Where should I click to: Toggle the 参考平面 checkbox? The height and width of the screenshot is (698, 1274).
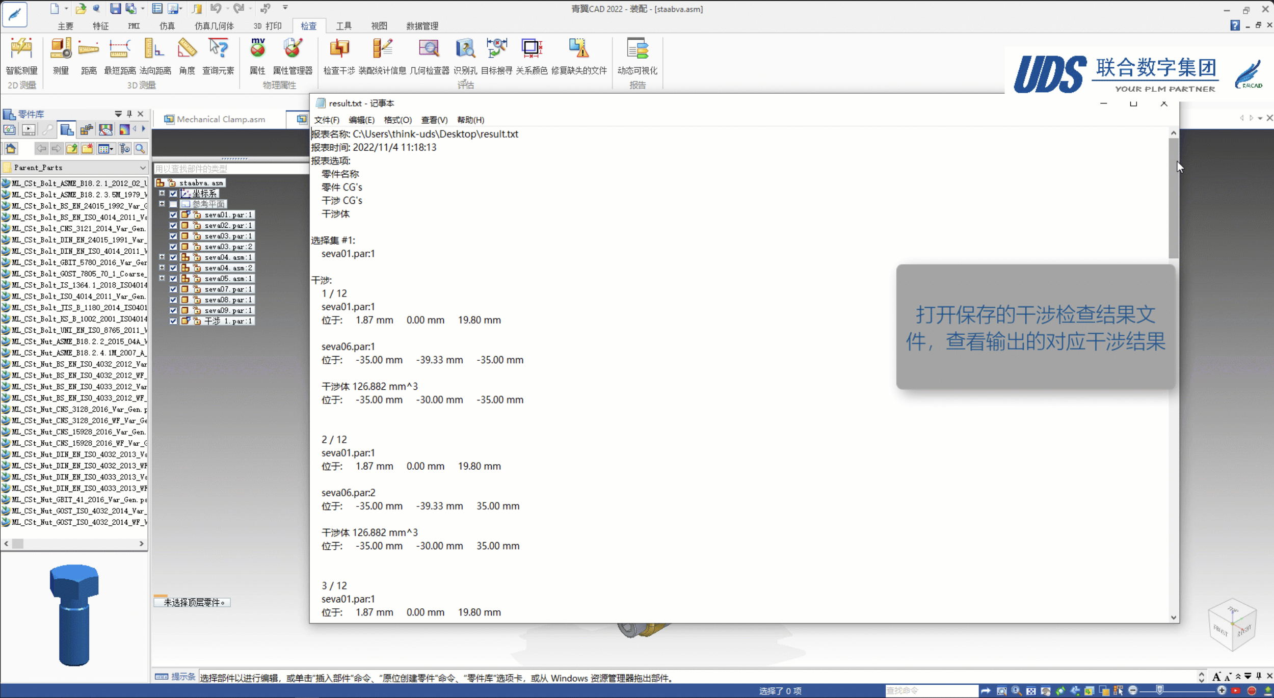173,204
